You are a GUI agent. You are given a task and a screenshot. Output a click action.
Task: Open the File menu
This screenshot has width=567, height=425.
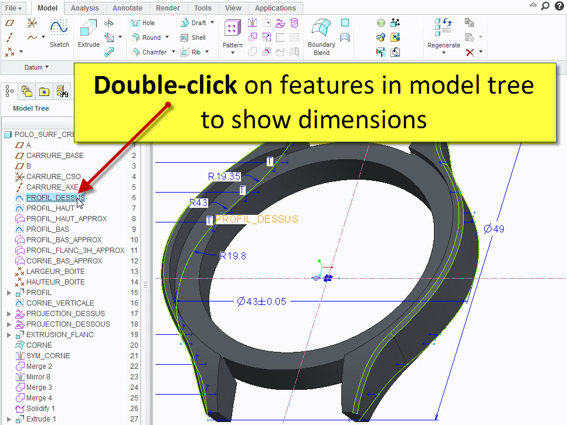pyautogui.click(x=13, y=8)
